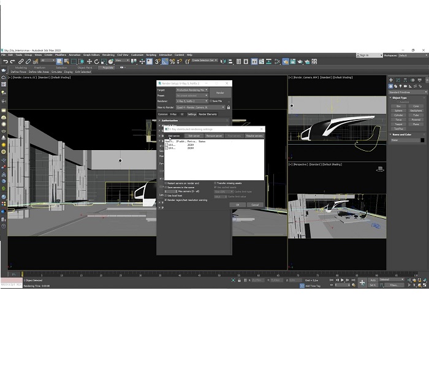This screenshot has width=429, height=369.
Task: Expand the Authorization rollout
Action: click(x=193, y=120)
